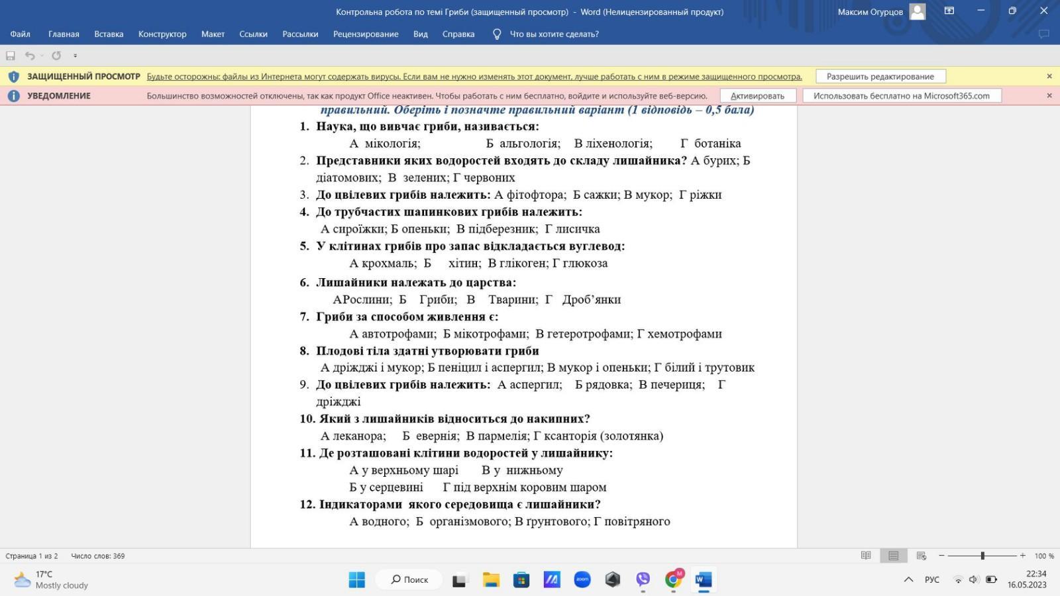Open the Ссылки tab
Viewport: 1060px width, 596px height.
(253, 34)
